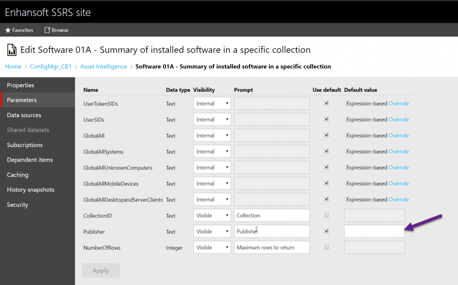Viewport: 458px width, 285px height.
Task: Enable Use default for NumberOfRows
Action: [327, 247]
